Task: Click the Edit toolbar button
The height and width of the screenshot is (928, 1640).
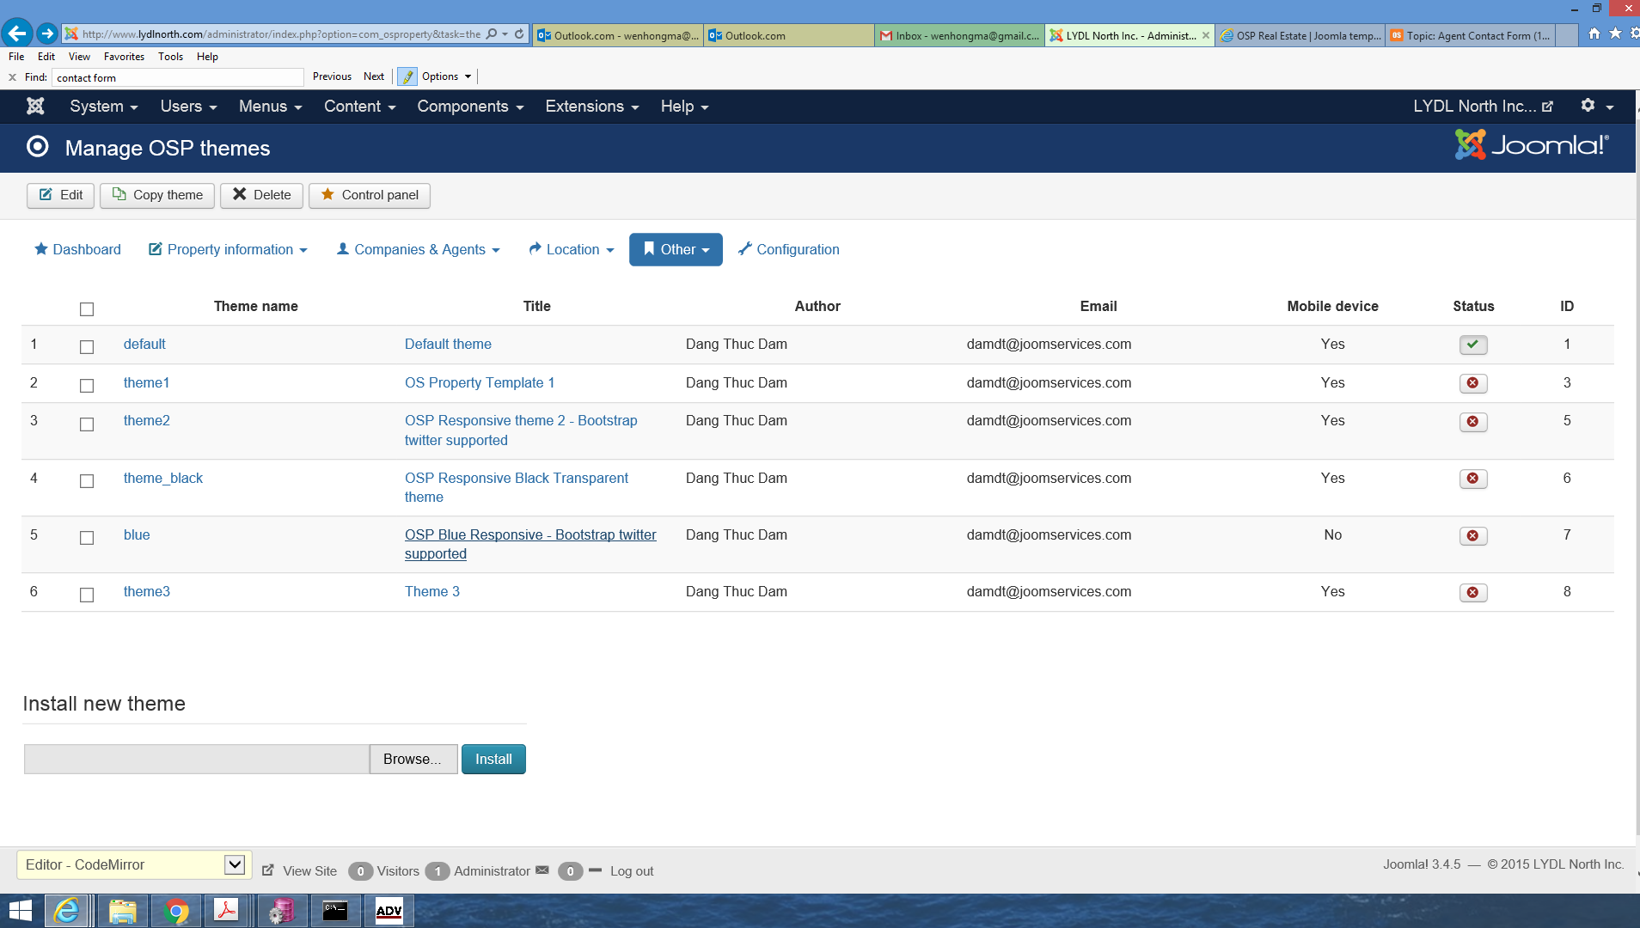Action: click(60, 195)
